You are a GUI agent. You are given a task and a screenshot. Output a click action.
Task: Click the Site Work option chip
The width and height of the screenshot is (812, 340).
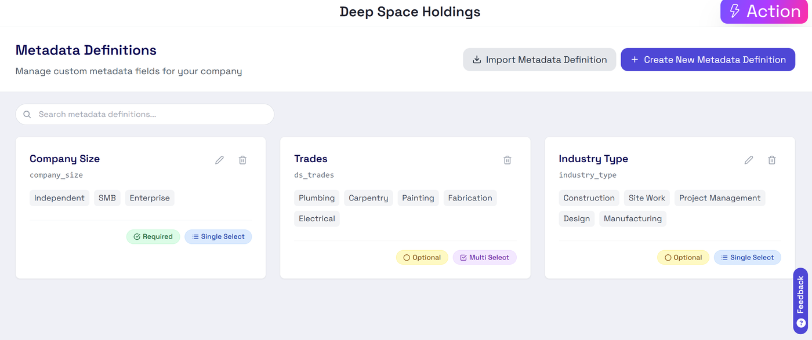coord(647,198)
